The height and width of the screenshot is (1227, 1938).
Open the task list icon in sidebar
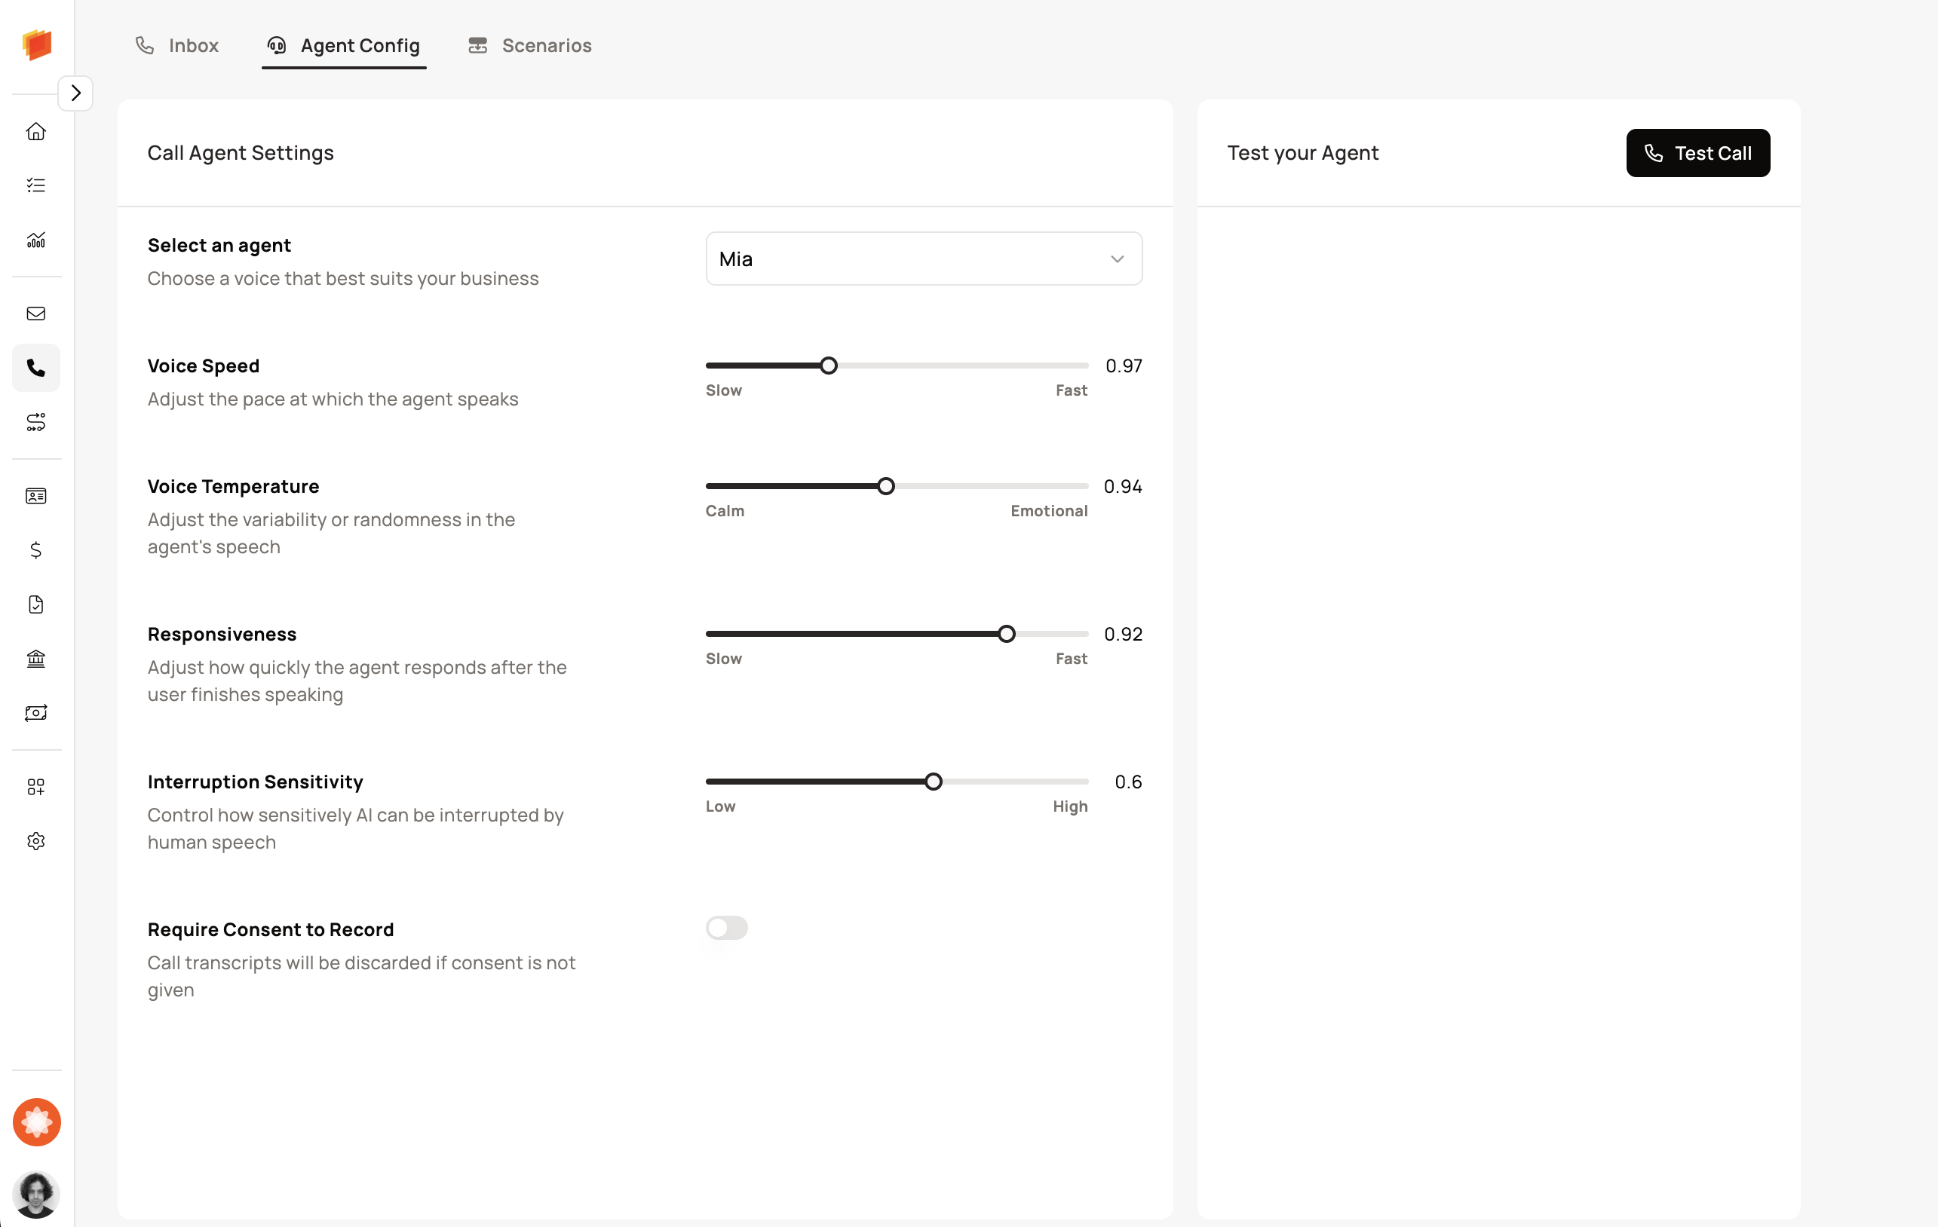(36, 185)
